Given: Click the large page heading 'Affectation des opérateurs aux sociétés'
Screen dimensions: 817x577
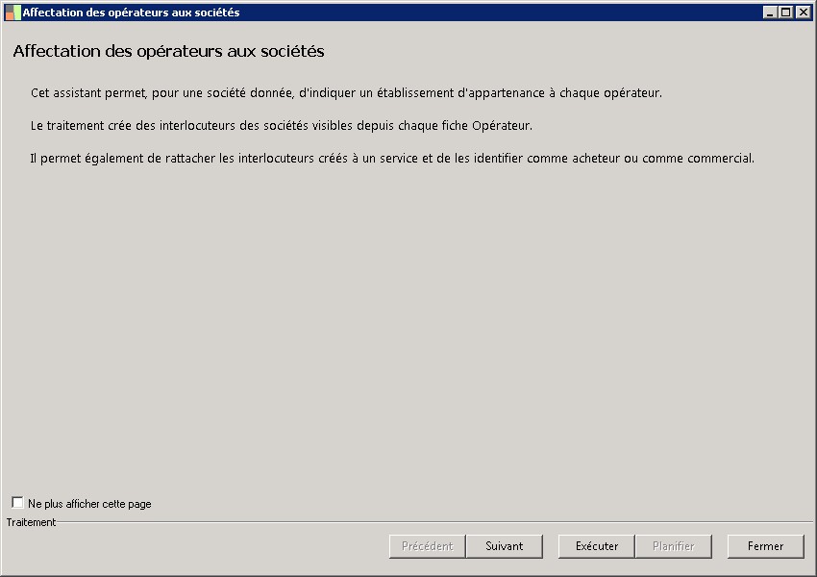Looking at the screenshot, I should pyautogui.click(x=168, y=51).
